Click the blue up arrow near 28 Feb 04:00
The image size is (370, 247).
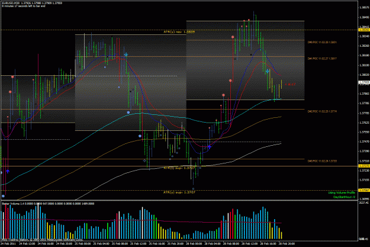[x=209, y=147]
